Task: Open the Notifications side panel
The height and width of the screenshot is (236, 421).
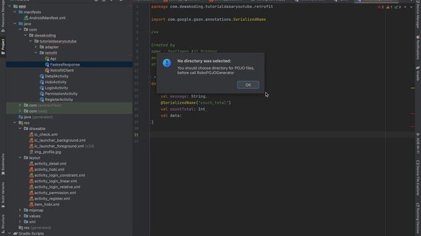Action: click(x=418, y=47)
